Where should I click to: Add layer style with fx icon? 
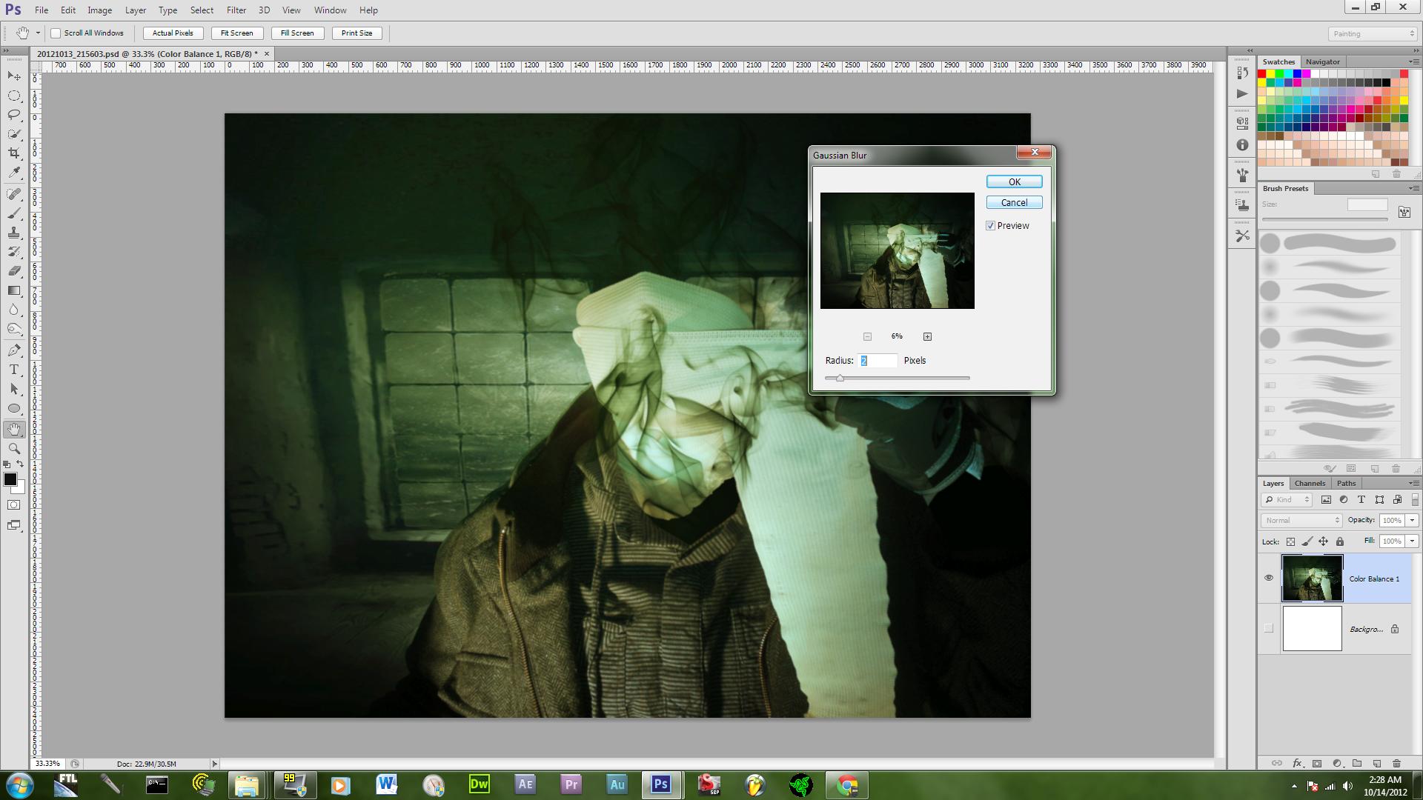[x=1297, y=763]
